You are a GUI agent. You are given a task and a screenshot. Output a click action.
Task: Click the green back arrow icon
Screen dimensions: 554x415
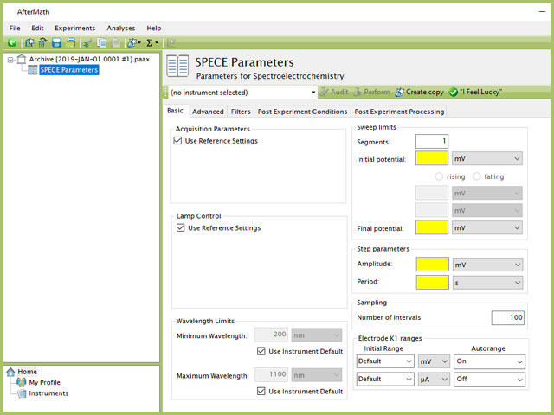pos(12,42)
